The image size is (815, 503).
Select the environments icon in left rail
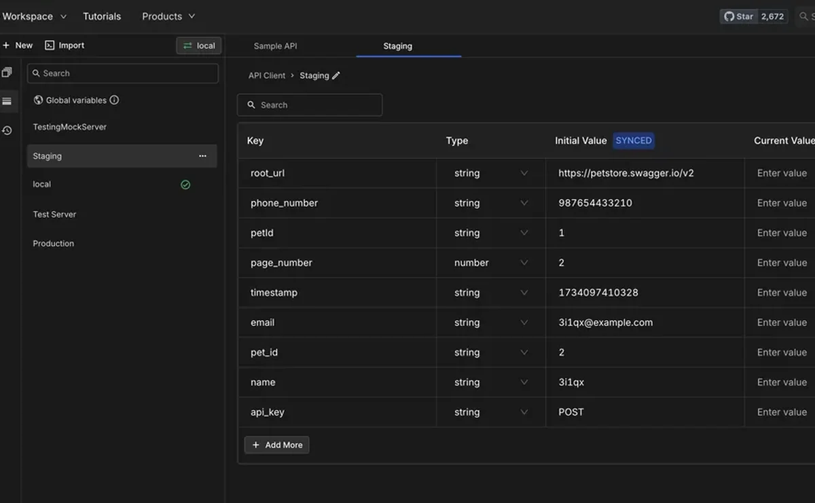click(7, 101)
